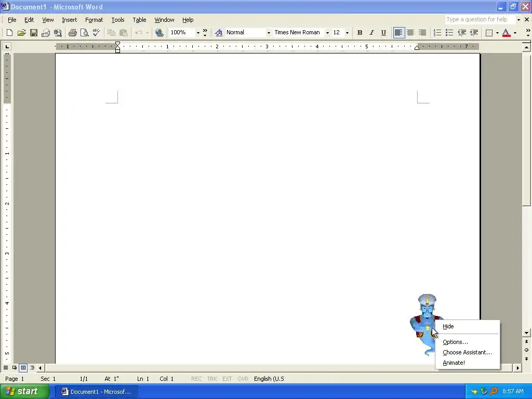Expand the Zoom 100% dropdown
This screenshot has width=532, height=399.
pos(198,33)
